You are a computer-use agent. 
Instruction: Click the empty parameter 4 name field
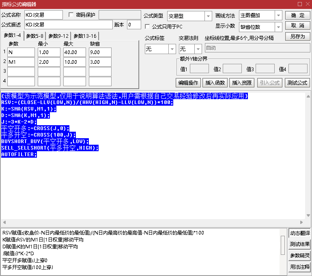point(21,82)
